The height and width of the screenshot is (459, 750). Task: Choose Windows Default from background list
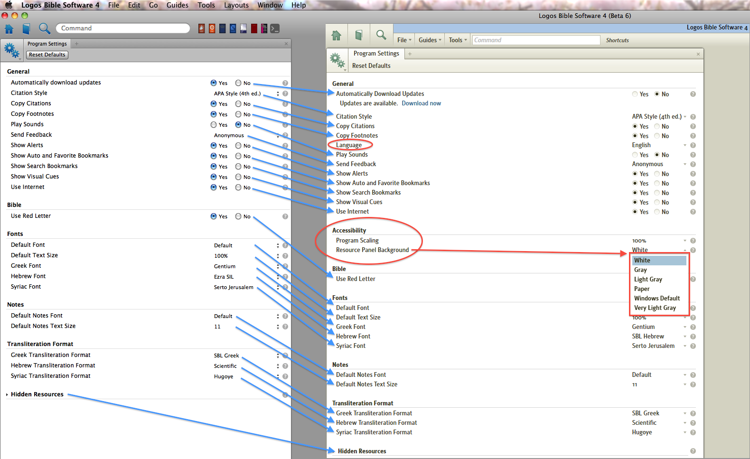coord(659,298)
